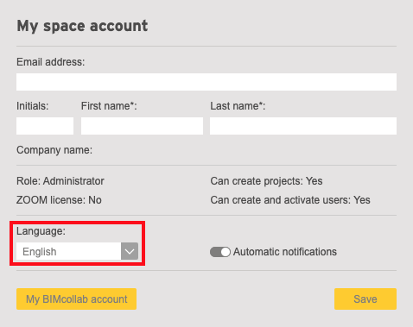Image resolution: width=413 pixels, height=327 pixels.
Task: Select 'Can create and activate users: Yes' text
Action: coord(290,200)
